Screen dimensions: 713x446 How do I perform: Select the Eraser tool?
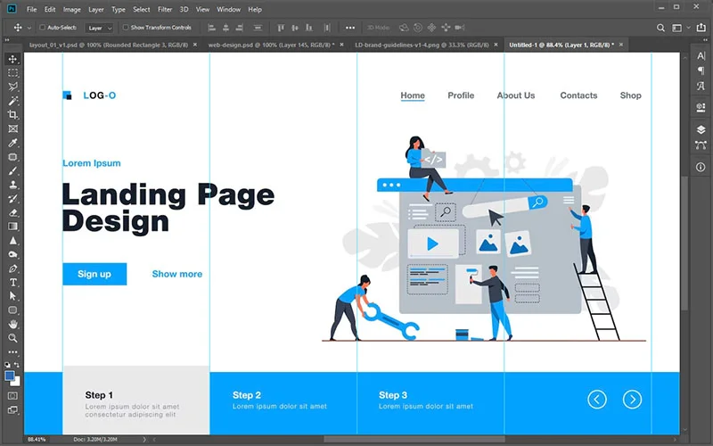(12, 212)
